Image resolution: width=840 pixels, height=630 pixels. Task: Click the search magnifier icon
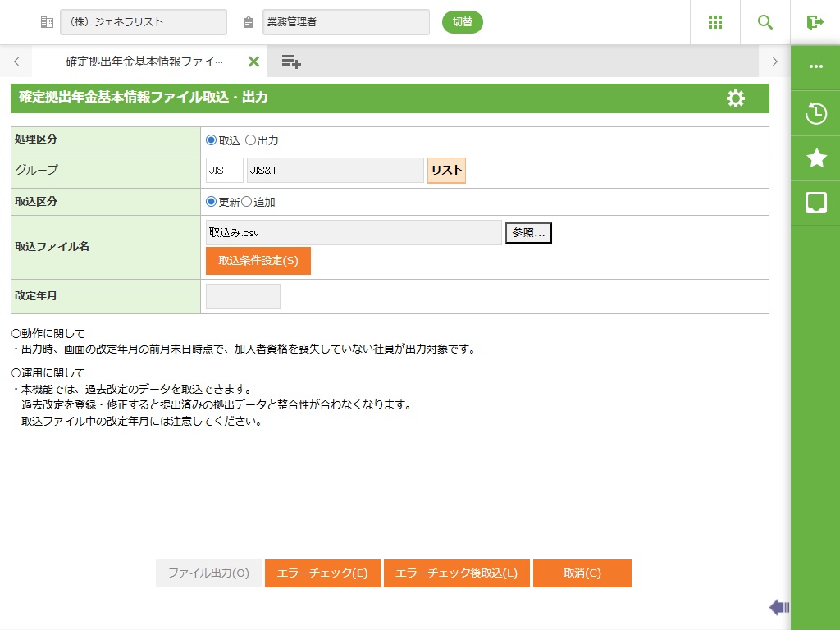click(x=765, y=22)
